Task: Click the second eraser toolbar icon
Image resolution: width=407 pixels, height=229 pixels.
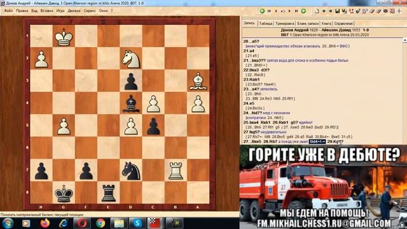Action: 379,11
